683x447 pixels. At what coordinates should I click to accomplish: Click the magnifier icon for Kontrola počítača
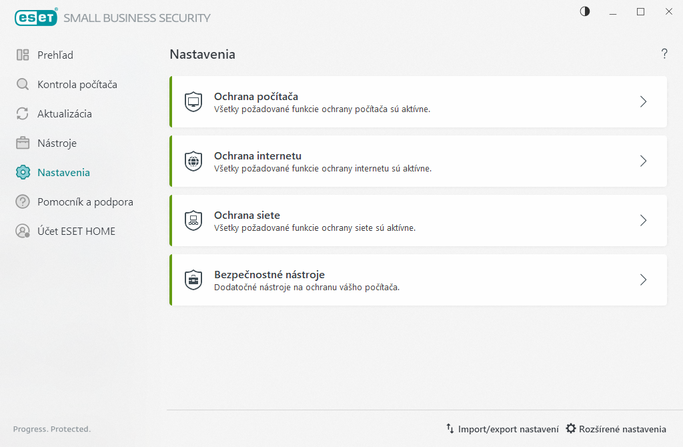pyautogui.click(x=23, y=85)
